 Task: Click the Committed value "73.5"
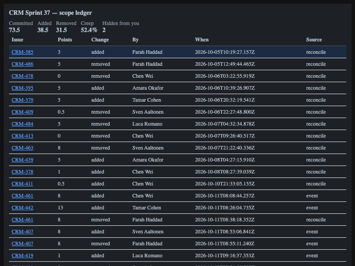(14, 30)
